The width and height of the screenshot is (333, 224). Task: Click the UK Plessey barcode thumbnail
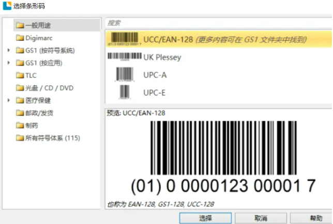click(125, 57)
